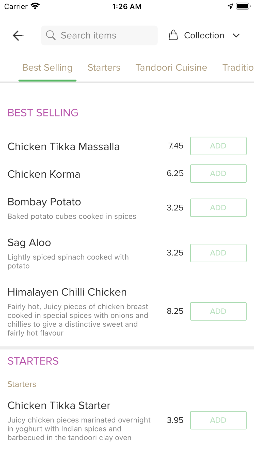Viewport: 254px width, 452px height.
Task: Add Bombay Potato to order
Action: click(x=218, y=208)
